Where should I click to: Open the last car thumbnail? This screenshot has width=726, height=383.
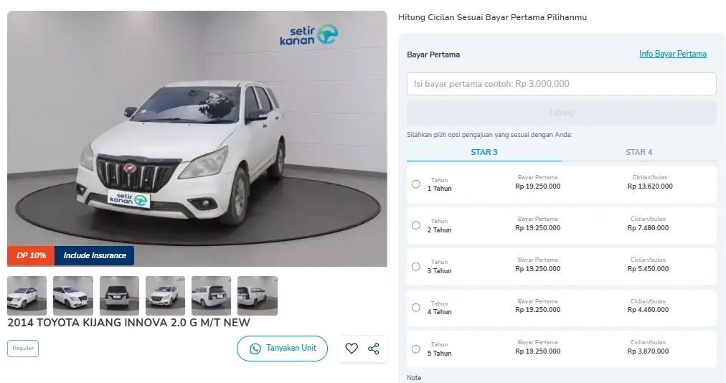(258, 295)
